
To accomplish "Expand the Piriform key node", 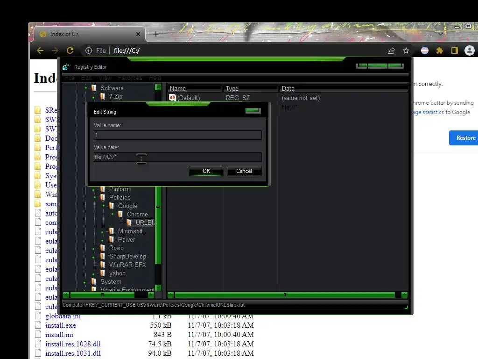I will point(93,190).
